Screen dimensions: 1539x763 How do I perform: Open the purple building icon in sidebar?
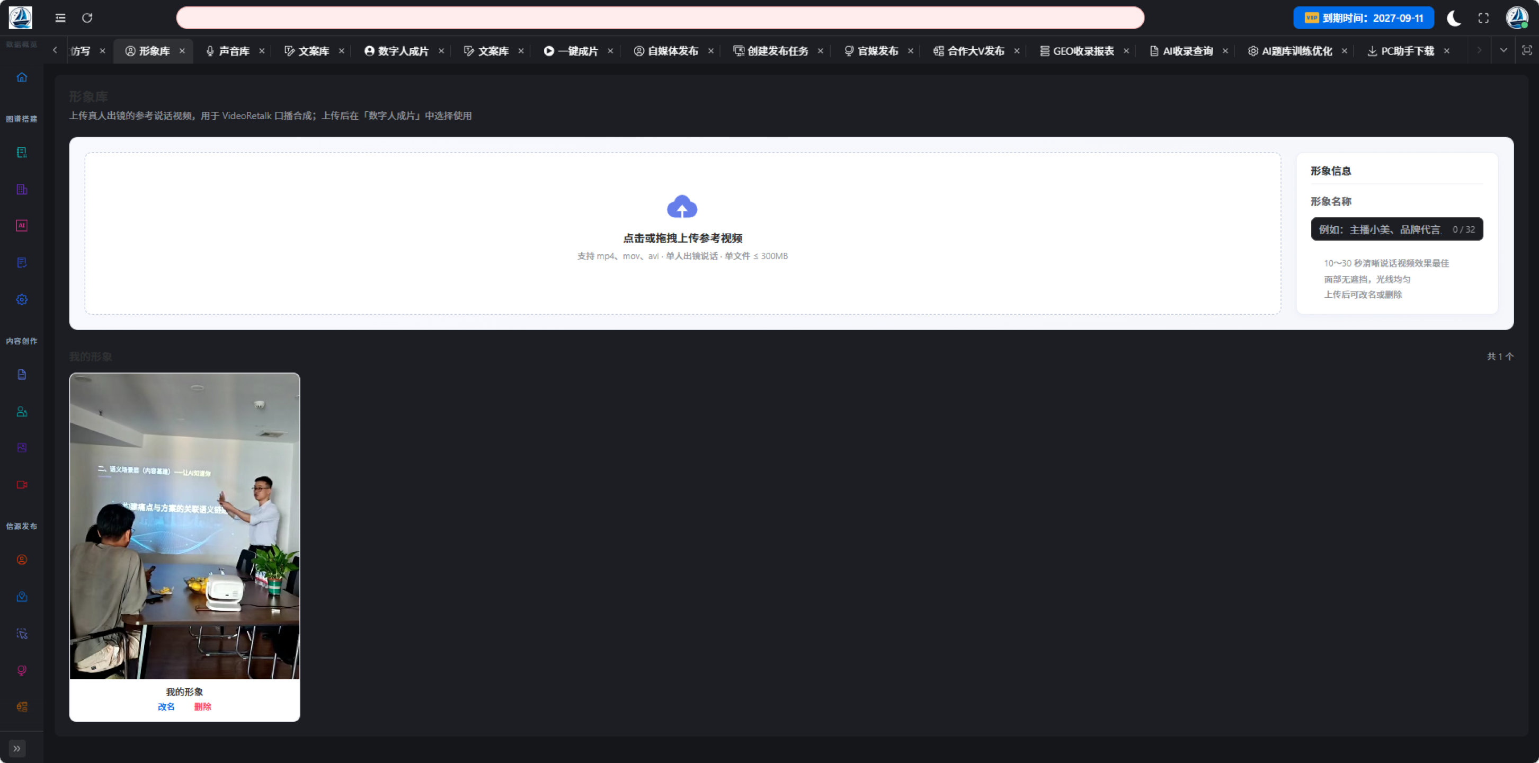22,189
